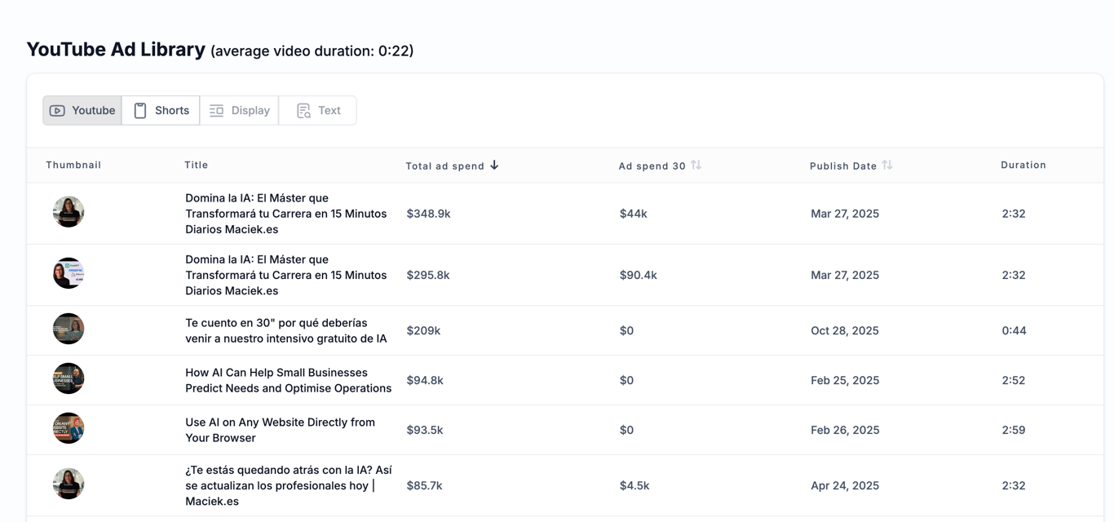Viewport: 1114px width, 522px height.
Task: Toggle sort on Publish Date column
Action: (x=887, y=166)
